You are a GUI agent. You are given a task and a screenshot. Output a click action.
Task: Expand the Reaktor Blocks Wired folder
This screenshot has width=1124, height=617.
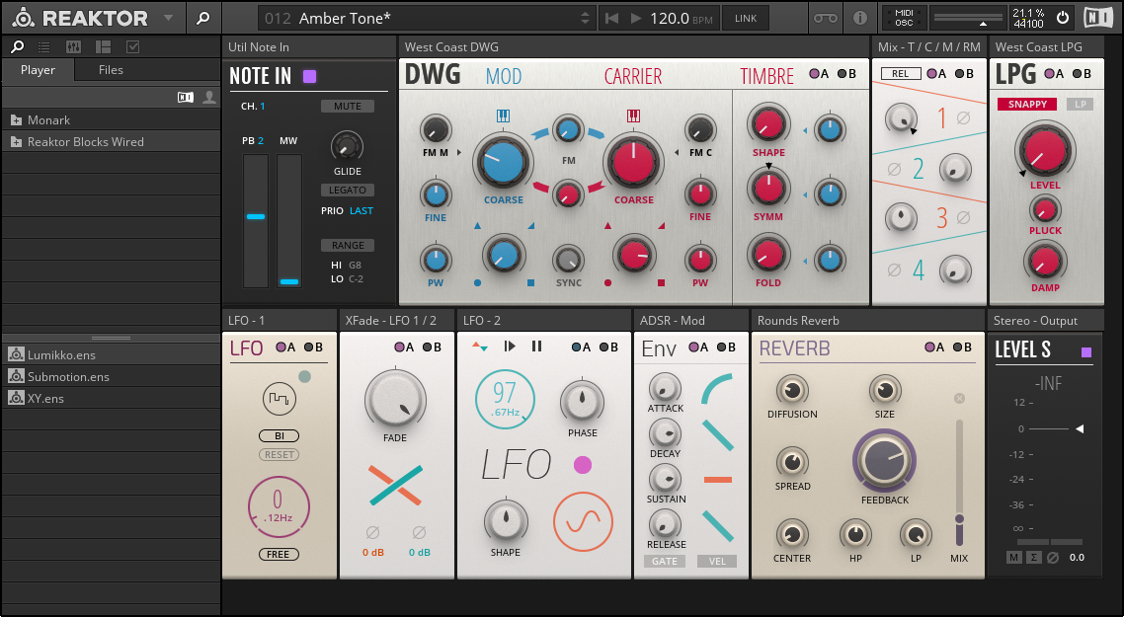16,142
